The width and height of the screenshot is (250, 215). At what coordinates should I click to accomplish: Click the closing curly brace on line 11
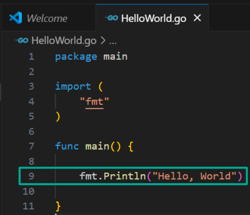[58, 206]
